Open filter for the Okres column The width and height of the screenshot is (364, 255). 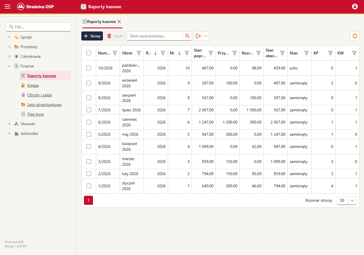(x=139, y=53)
